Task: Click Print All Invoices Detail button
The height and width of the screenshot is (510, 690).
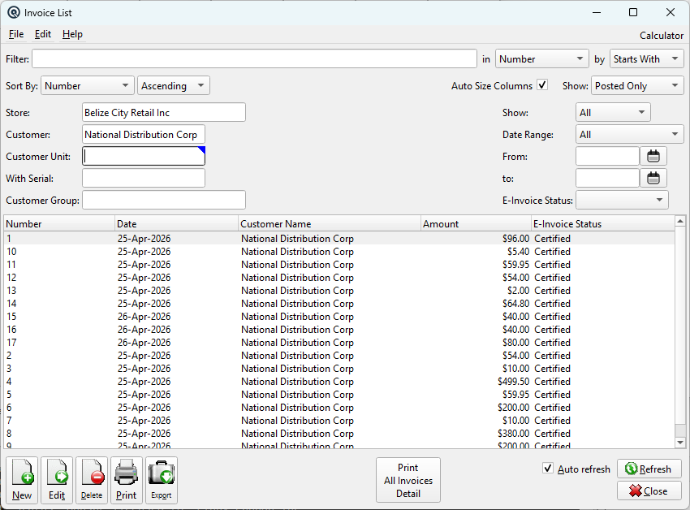Action: [x=408, y=480]
